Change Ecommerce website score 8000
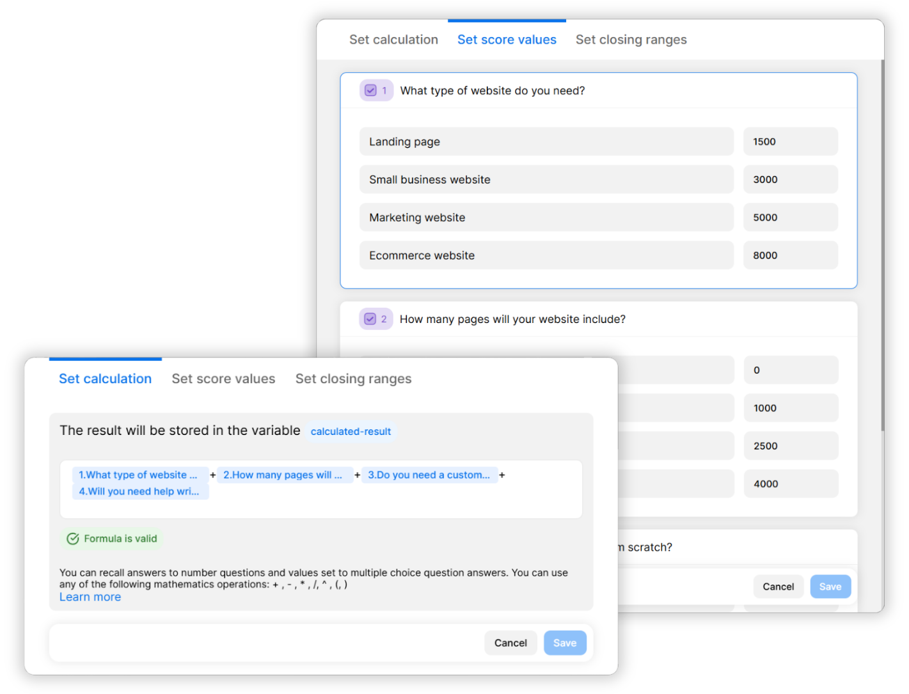Image resolution: width=909 pixels, height=694 pixels. [791, 255]
